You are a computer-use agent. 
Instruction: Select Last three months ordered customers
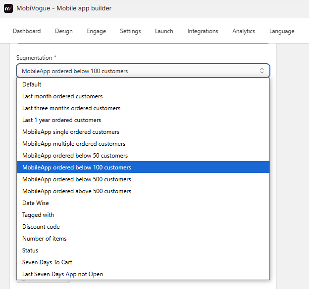tap(143, 108)
